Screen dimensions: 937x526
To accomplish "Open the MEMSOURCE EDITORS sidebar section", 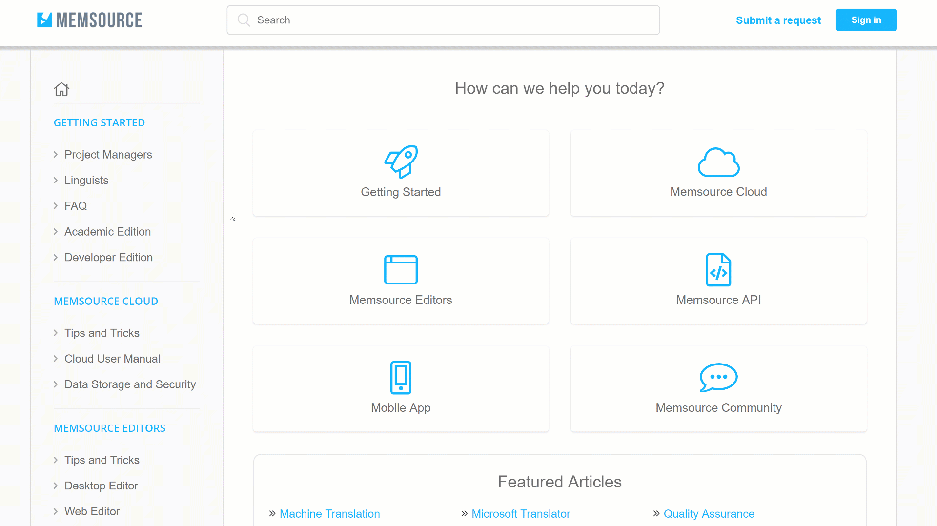I will click(x=110, y=428).
